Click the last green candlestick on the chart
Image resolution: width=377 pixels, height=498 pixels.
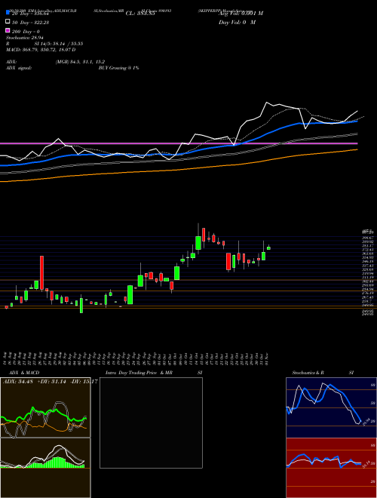[268, 247]
